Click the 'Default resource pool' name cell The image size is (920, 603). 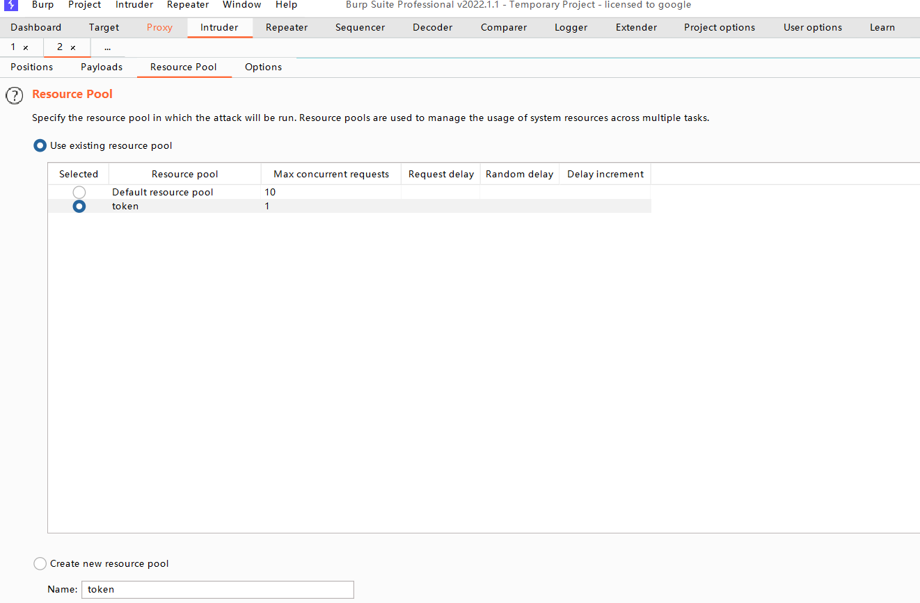click(185, 192)
